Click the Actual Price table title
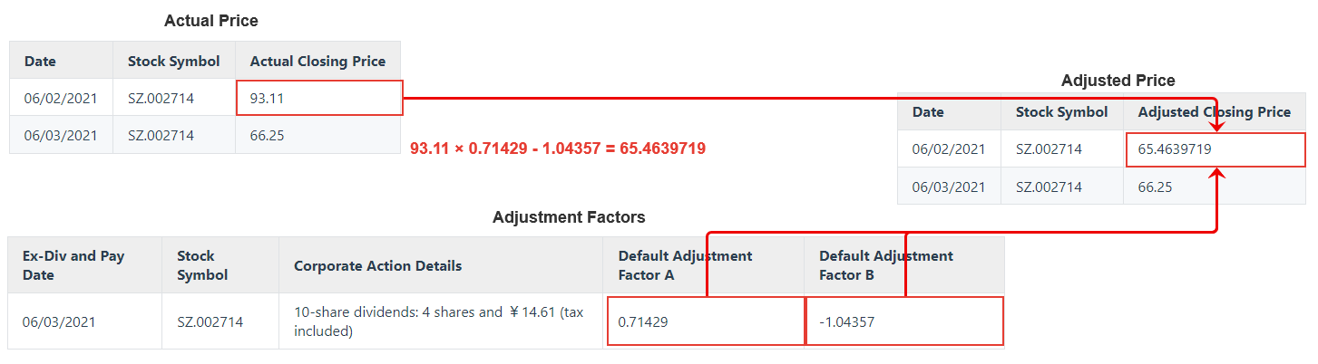The image size is (1318, 364). coord(211,21)
